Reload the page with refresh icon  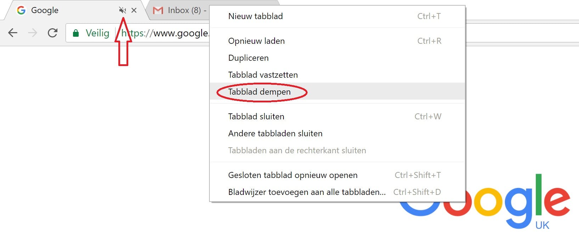click(52, 33)
